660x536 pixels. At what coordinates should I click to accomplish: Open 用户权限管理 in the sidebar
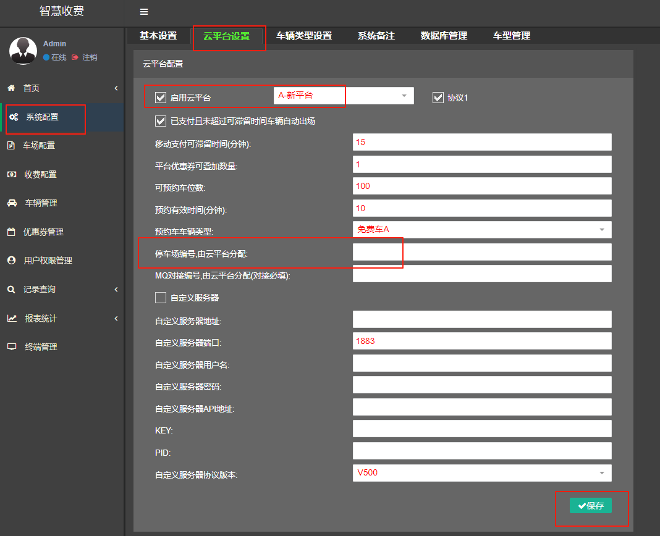coord(48,261)
